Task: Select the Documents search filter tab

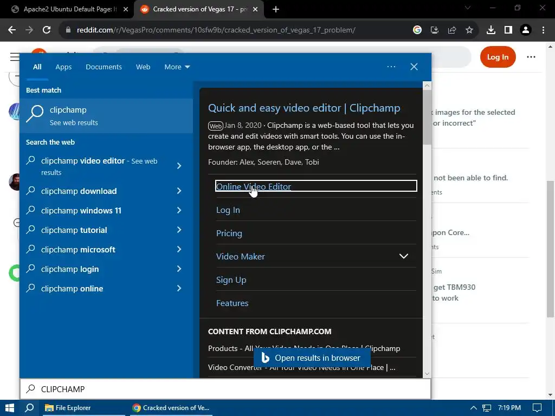Action: coord(104,67)
